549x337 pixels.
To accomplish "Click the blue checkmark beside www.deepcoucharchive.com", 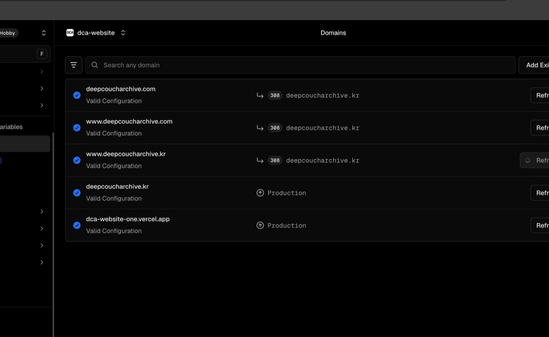I will [x=77, y=128].
